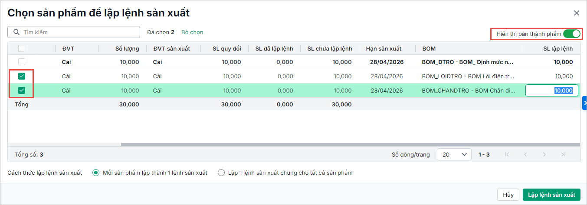Check the first row BOM_DTRO checkbox
Image resolution: width=587 pixels, height=205 pixels.
[x=22, y=62]
